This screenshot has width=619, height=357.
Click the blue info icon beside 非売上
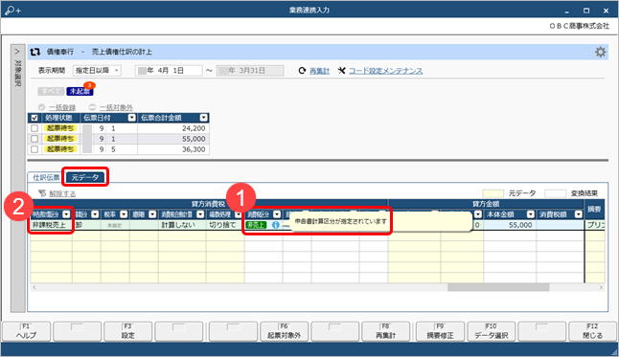tap(275, 225)
